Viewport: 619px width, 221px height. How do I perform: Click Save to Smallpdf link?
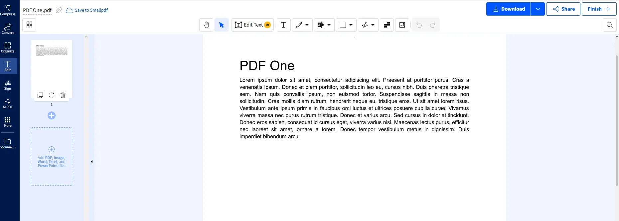point(87,10)
